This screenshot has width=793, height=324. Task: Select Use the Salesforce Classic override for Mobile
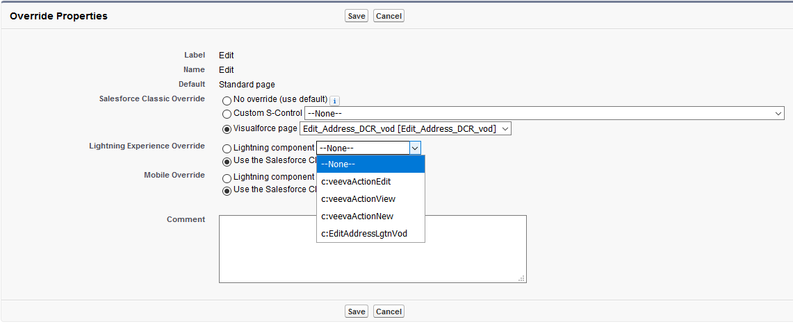click(227, 190)
